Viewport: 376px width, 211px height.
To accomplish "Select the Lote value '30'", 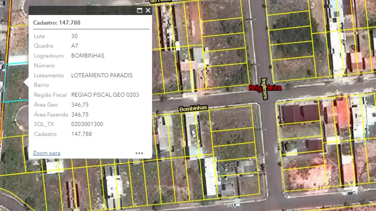I will 74,36.
